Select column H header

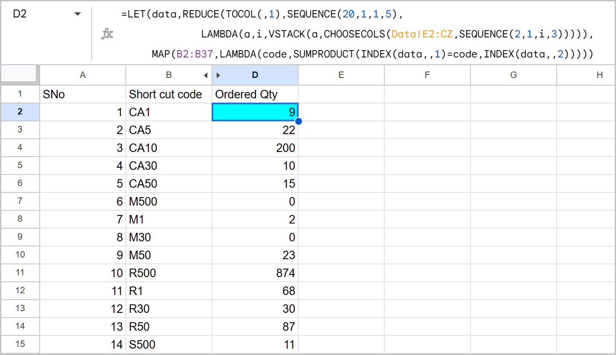(586, 75)
